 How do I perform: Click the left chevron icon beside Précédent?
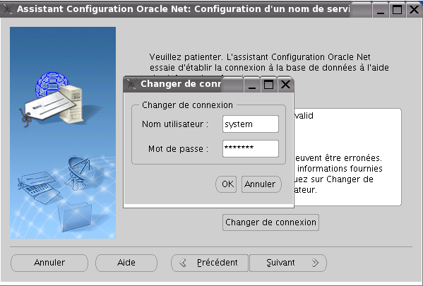click(183, 263)
